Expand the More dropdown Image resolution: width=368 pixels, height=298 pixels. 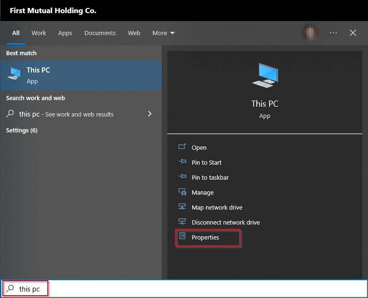click(164, 33)
